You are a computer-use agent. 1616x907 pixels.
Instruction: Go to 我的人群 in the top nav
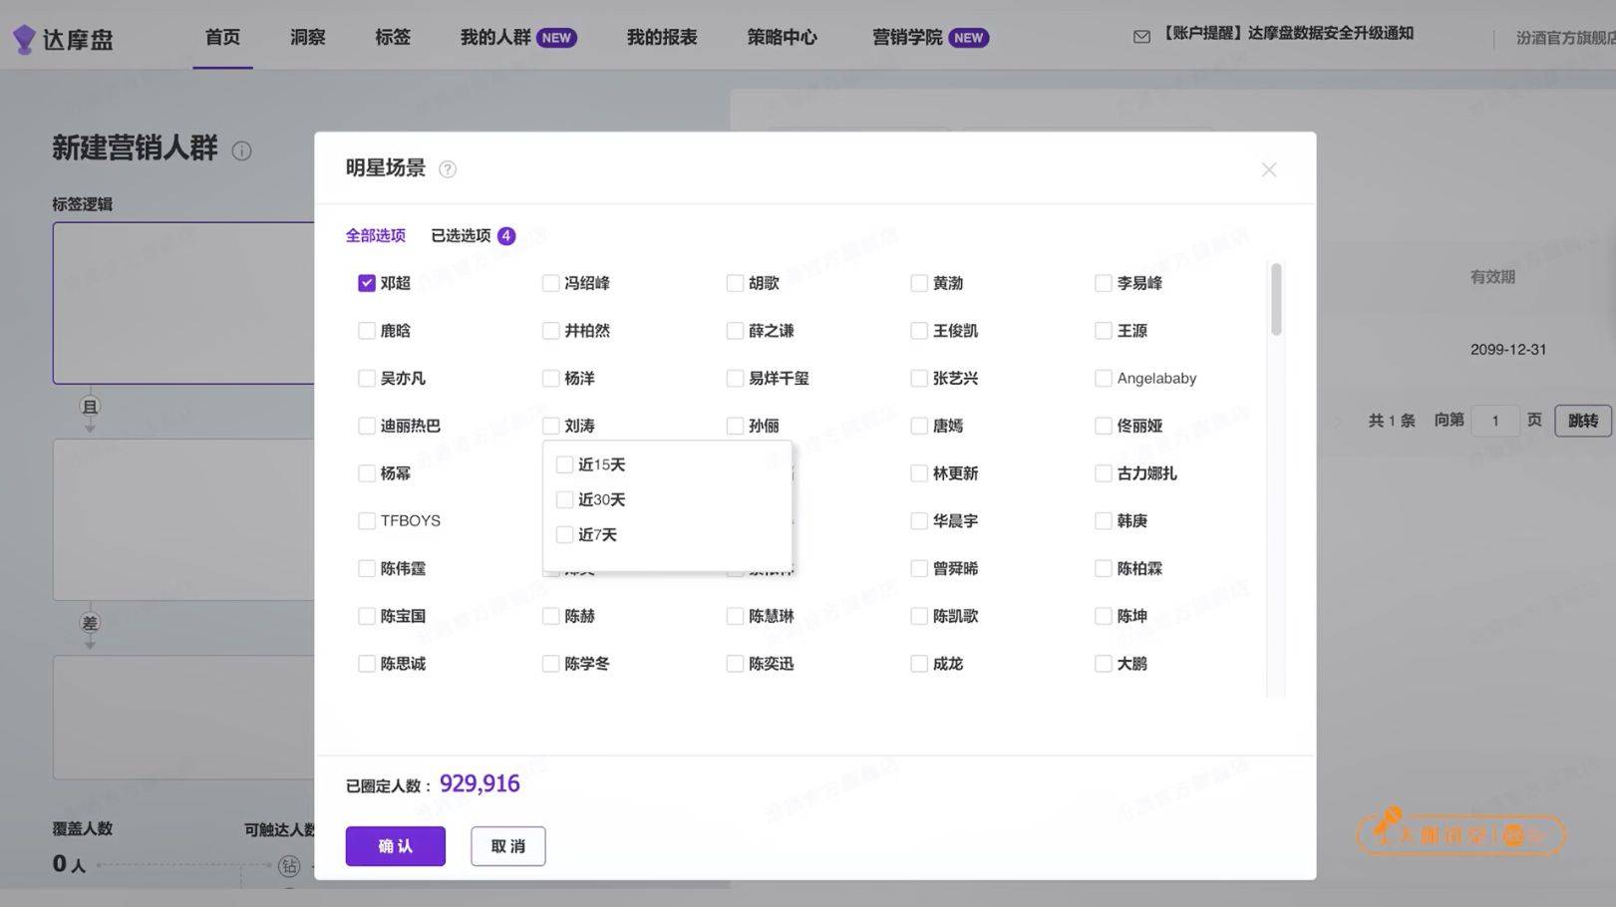495,37
